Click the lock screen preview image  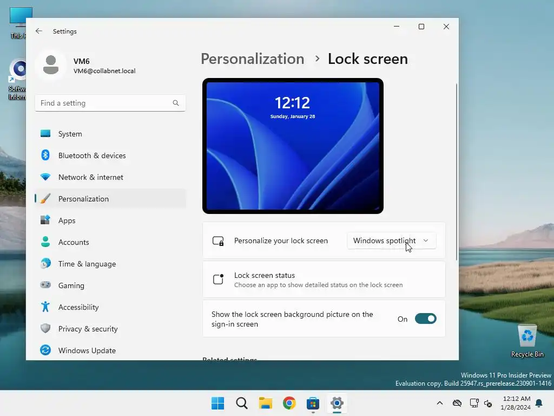293,146
